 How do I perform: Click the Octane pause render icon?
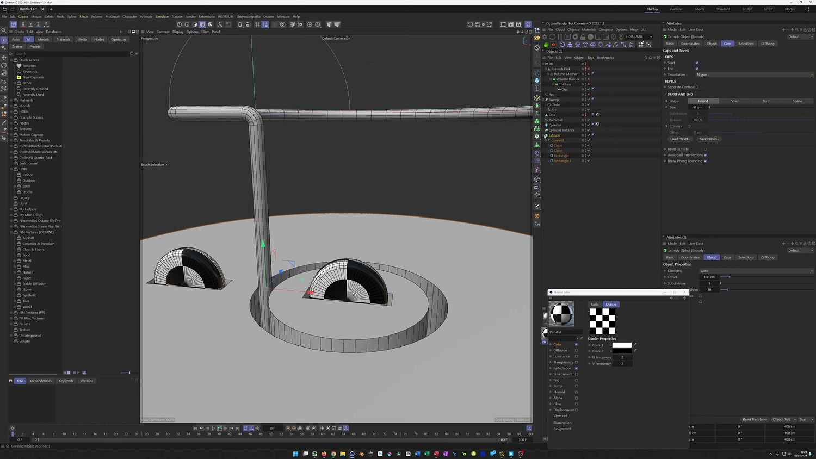tap(560, 37)
